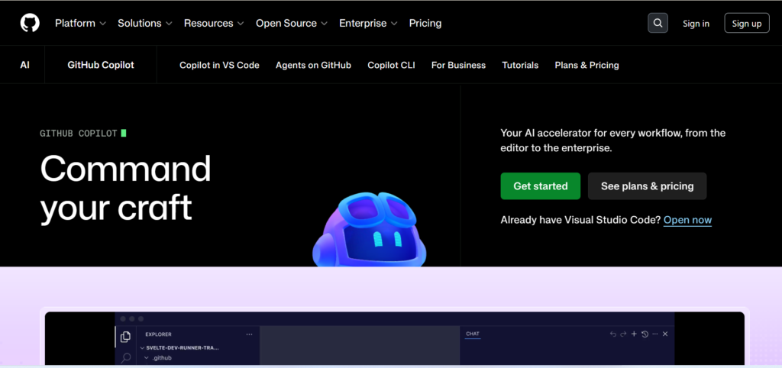Expand the Enterprise dropdown menu
This screenshot has height=368, width=782.
point(369,23)
